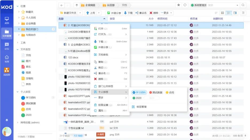Apply the 测试数据 tag in submenu
The height and width of the screenshot is (140, 250).
(x=156, y=92)
